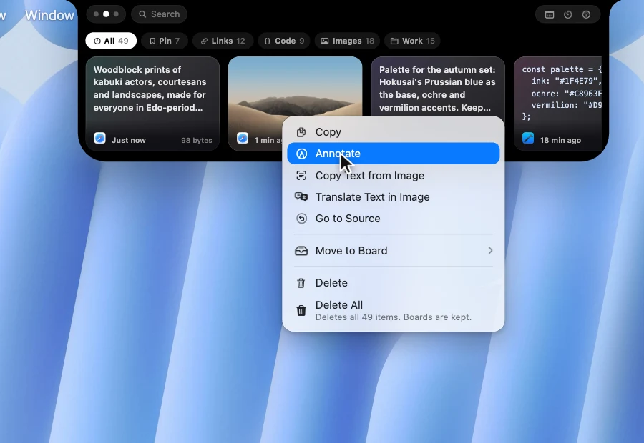Open the Window menu in the menu bar

click(x=49, y=15)
